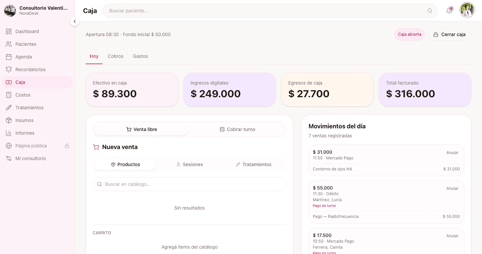Click the Contorno de ojos HA item
This screenshot has width=482, height=254.
click(x=332, y=169)
